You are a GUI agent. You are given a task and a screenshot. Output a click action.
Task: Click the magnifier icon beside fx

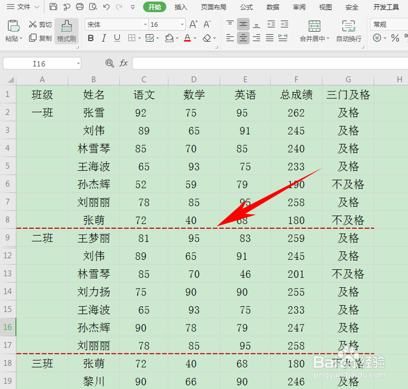(109, 63)
